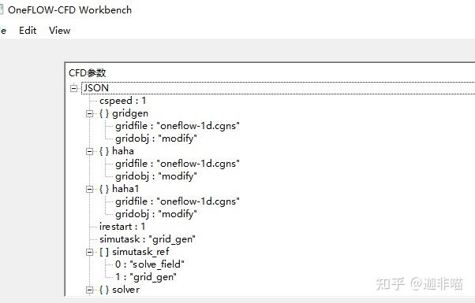This screenshot has height=303, width=475.
Task: Select gridobj row under gridgen
Action: (x=156, y=139)
